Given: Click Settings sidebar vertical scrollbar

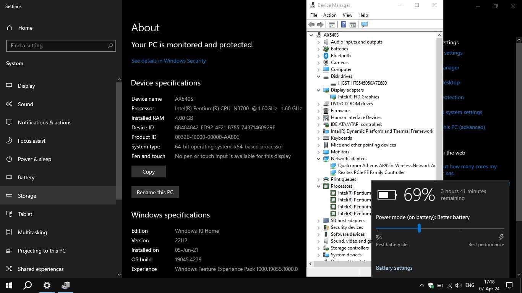Looking at the screenshot, I should tap(119, 140).
